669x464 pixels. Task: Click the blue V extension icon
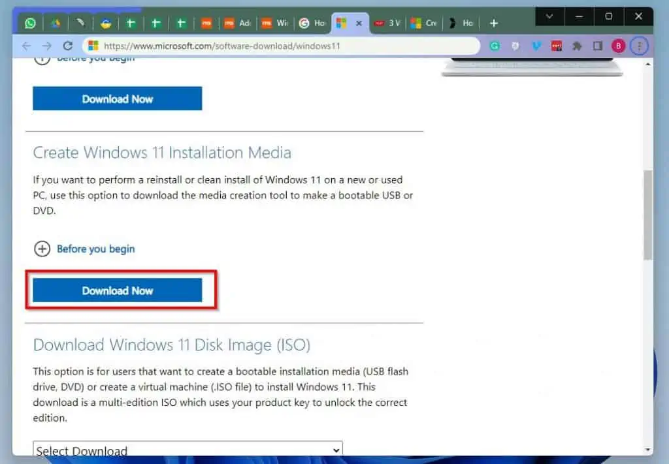pyautogui.click(x=536, y=46)
